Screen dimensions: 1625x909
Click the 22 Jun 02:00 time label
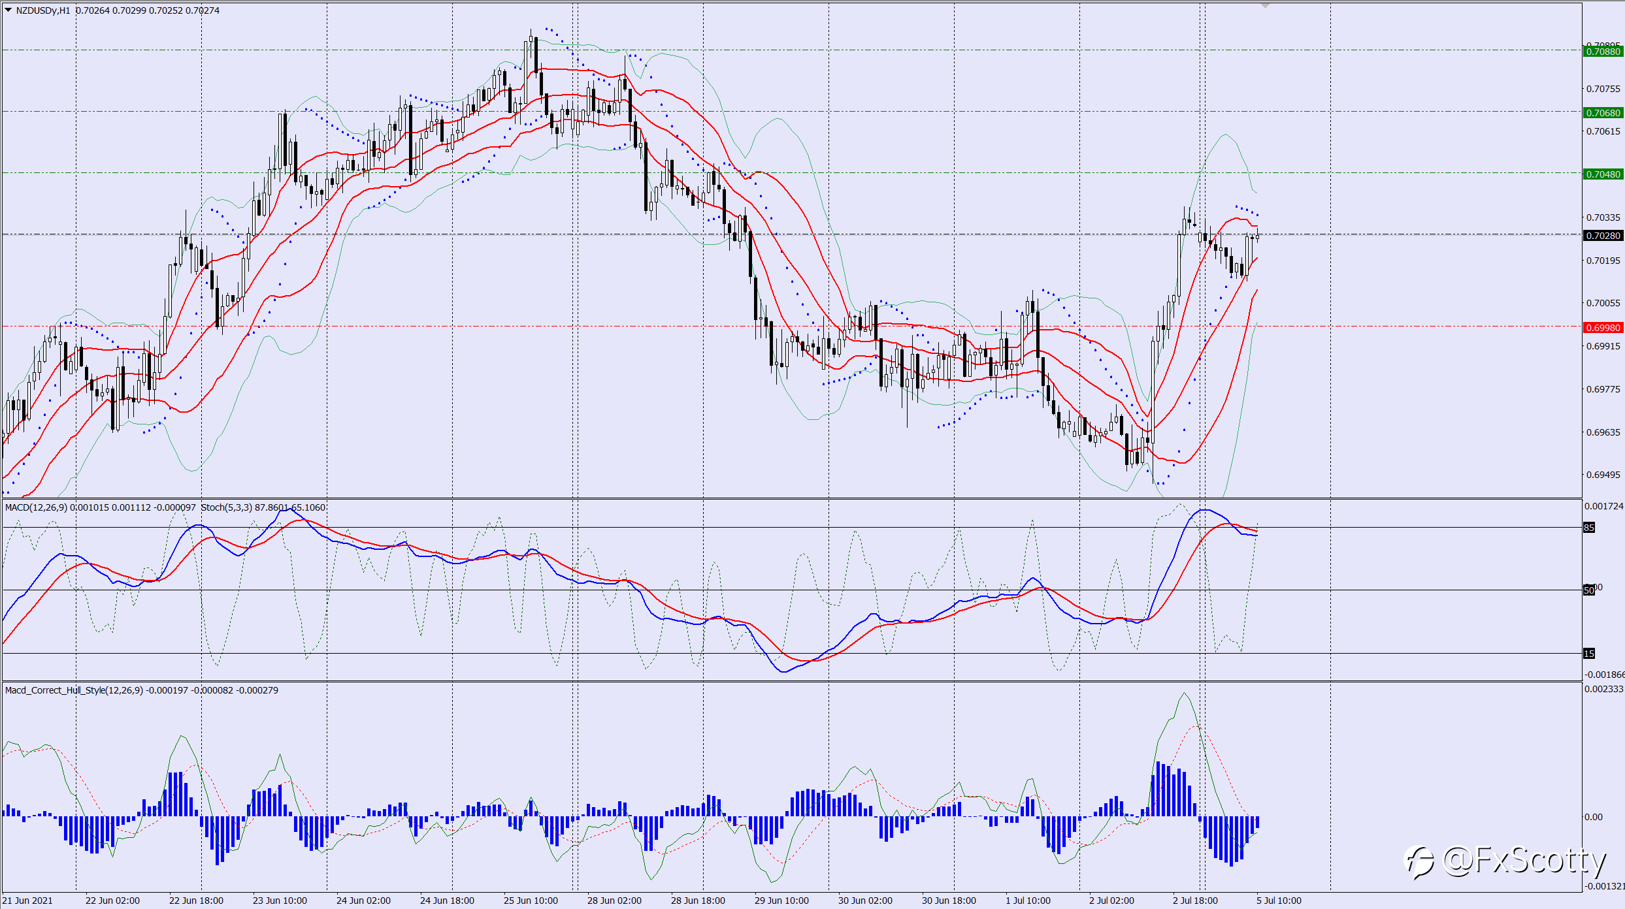112,901
